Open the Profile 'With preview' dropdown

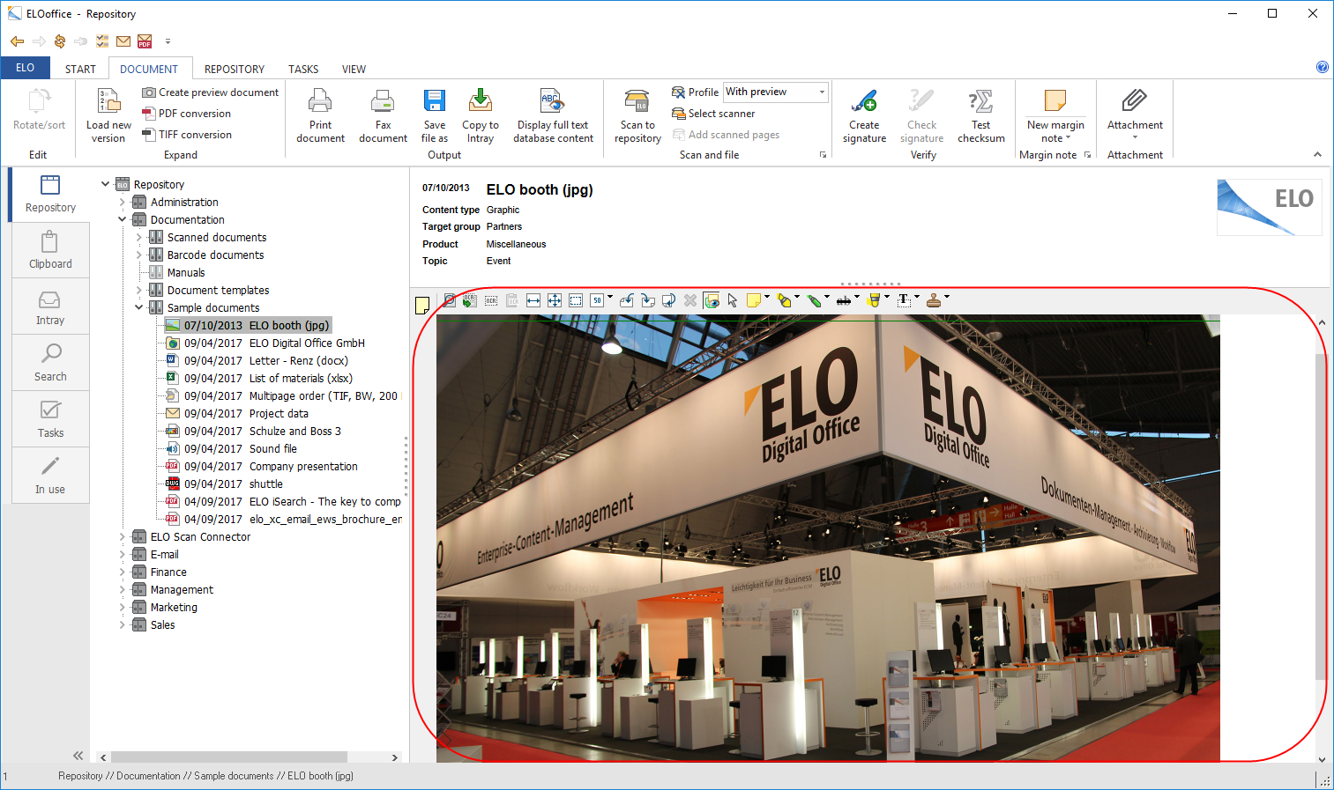(822, 92)
